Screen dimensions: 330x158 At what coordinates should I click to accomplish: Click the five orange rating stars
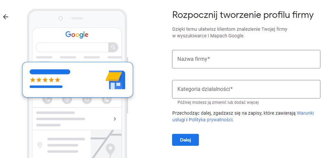tap(45, 80)
